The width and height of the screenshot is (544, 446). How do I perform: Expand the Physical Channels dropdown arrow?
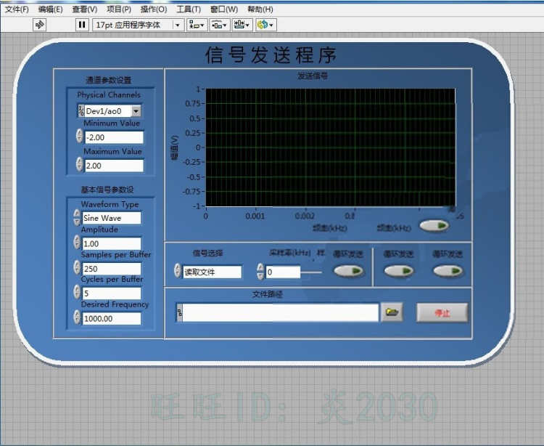tap(136, 111)
